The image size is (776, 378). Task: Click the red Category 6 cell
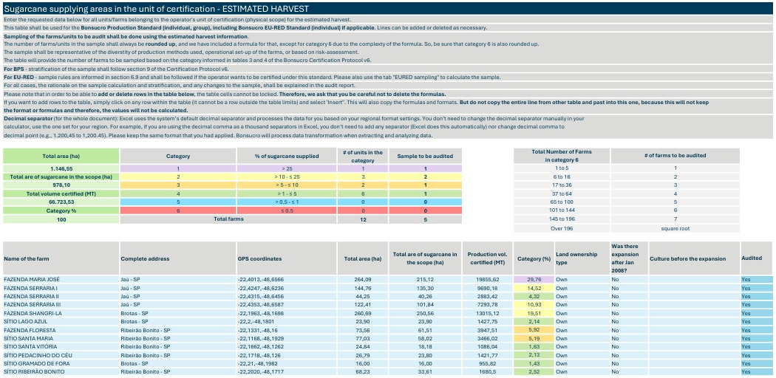177,210
